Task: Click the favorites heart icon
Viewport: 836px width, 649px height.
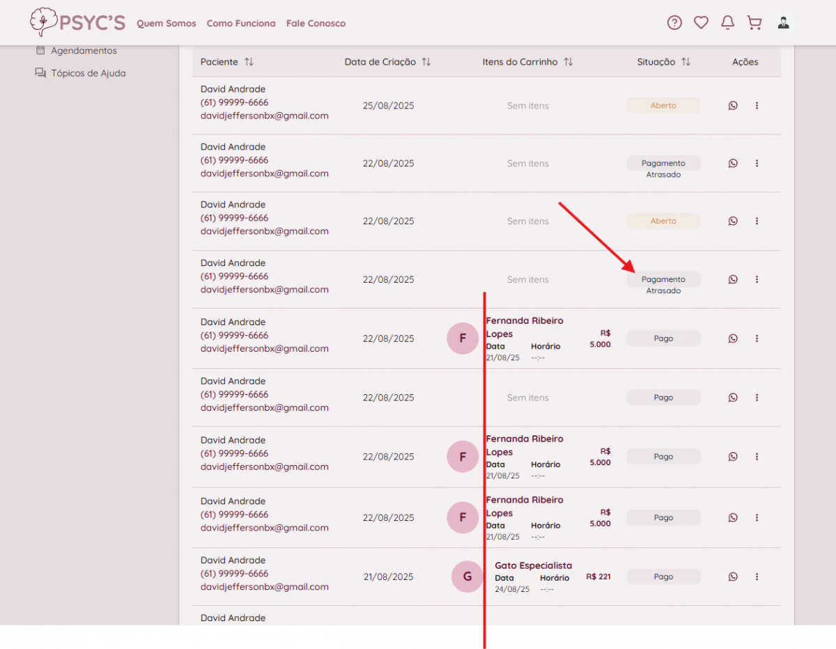Action: pyautogui.click(x=701, y=23)
